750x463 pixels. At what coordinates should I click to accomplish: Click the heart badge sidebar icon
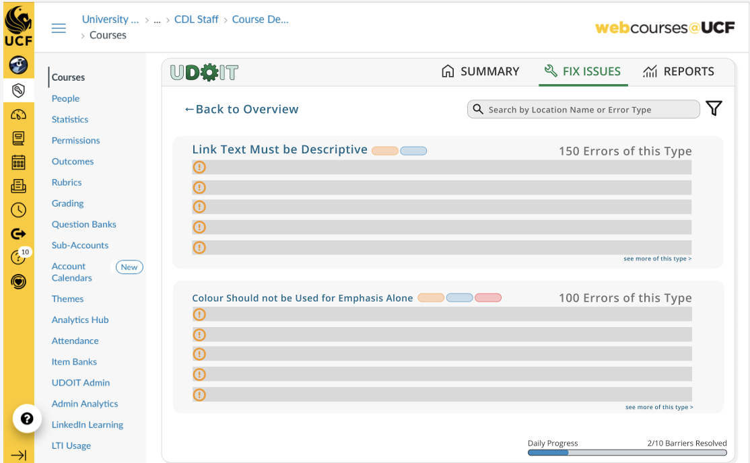19,282
